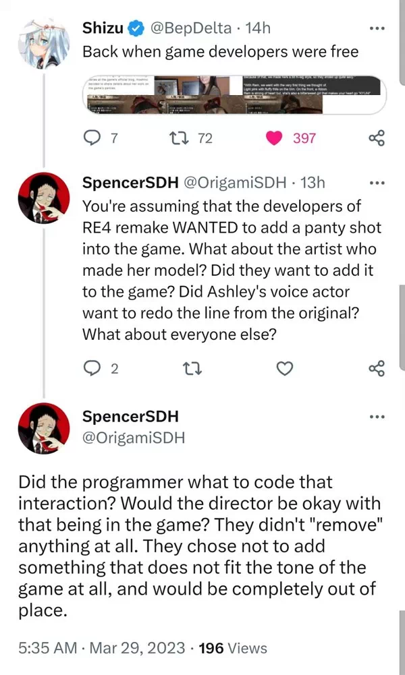Open more options on SpencerSDH's 13h reply
The width and height of the screenshot is (405, 675).
point(377,183)
